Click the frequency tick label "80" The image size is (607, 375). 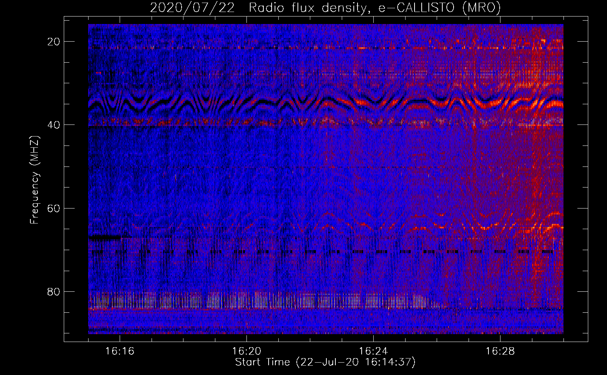point(54,291)
